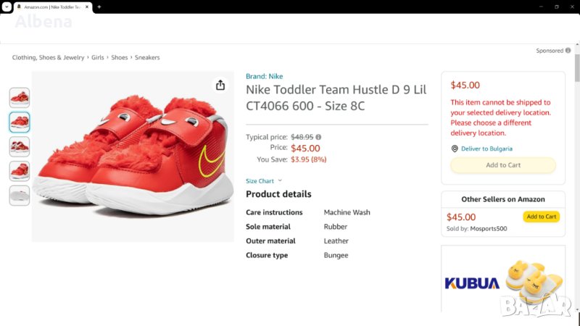Select the first shoe thumbnail

pos(20,97)
